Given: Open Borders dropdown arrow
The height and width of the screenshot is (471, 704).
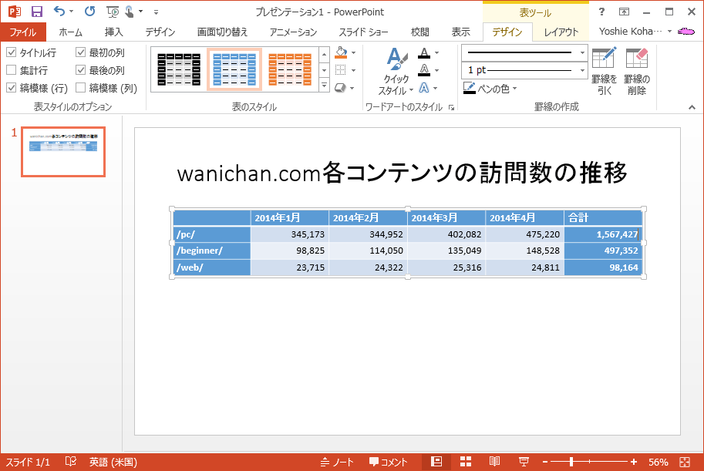Looking at the screenshot, I should pos(354,70).
